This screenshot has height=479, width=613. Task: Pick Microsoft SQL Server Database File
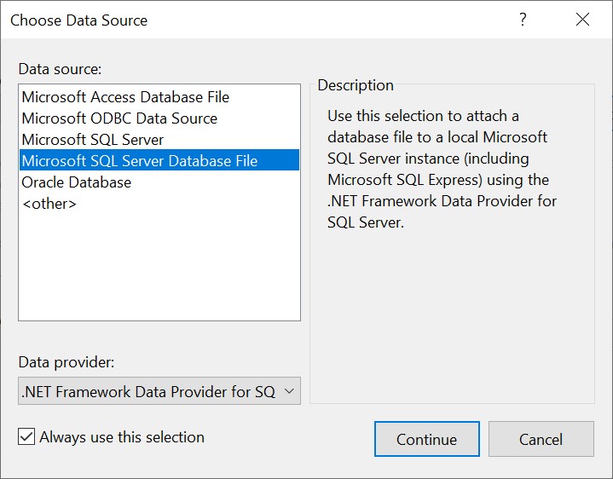[x=140, y=161]
